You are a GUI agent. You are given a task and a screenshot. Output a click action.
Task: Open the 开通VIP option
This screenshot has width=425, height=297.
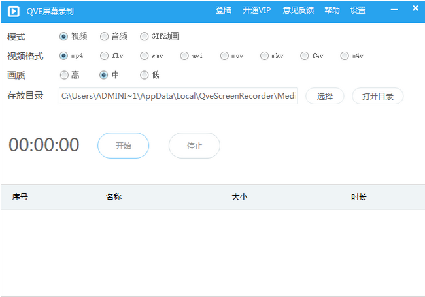coord(256,10)
